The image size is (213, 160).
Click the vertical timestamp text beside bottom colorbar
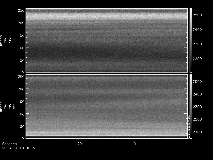point(189,126)
